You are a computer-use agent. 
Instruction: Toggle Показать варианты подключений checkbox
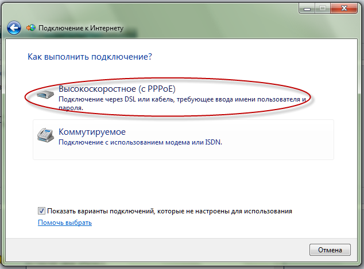tap(41, 211)
